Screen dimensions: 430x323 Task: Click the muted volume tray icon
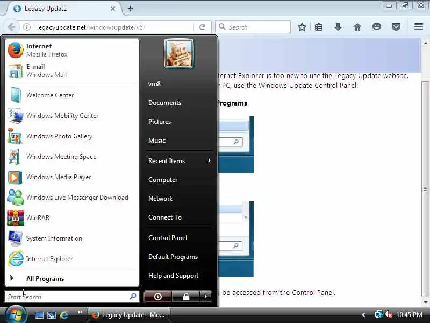point(389,314)
